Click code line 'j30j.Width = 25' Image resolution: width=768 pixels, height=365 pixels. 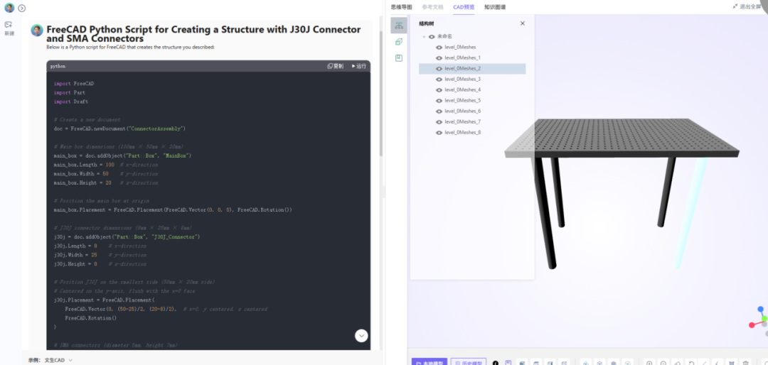click(x=75, y=255)
